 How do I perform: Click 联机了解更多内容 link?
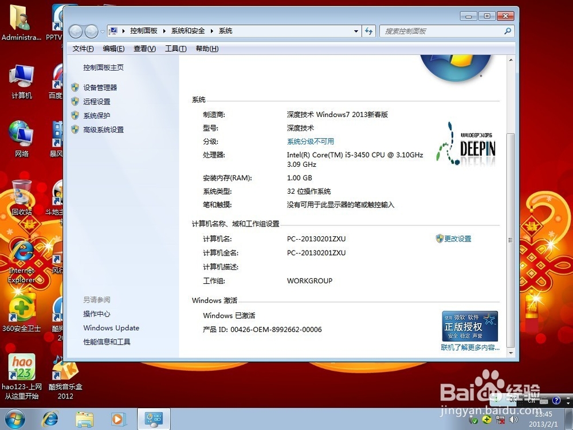470,347
